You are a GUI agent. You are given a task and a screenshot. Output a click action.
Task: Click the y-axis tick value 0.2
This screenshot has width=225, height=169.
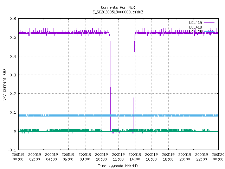13,94
